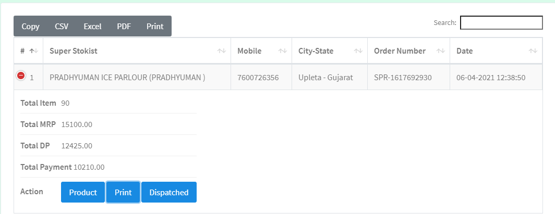
Task: Sort by City-State column arrows
Action: pos(358,51)
